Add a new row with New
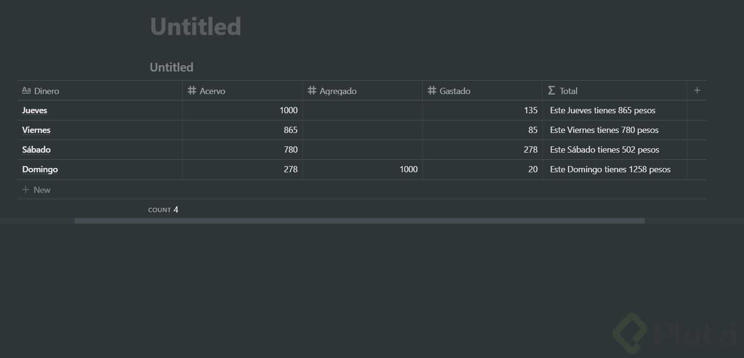The image size is (744, 358). point(42,190)
